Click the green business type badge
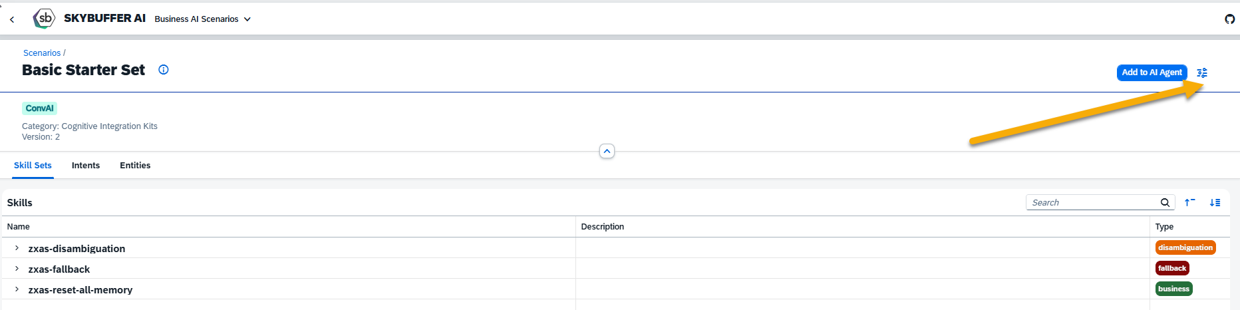Image resolution: width=1240 pixels, height=310 pixels. [x=1173, y=289]
